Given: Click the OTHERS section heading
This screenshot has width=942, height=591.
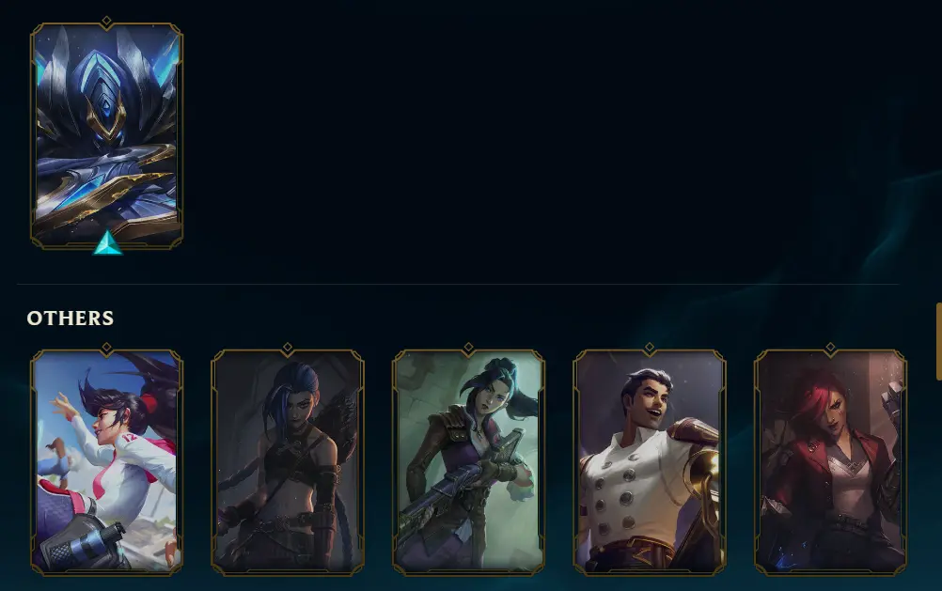Looking at the screenshot, I should (71, 318).
